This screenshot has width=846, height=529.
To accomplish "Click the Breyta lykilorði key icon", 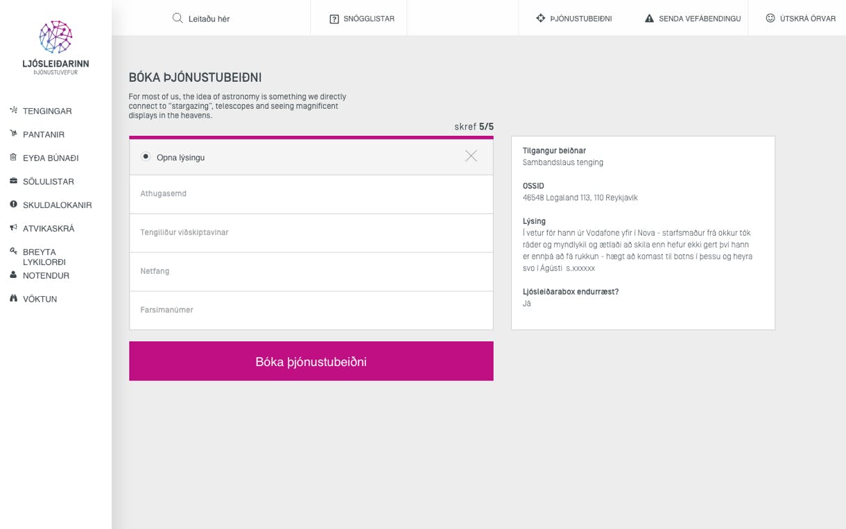I will click(x=13, y=251).
